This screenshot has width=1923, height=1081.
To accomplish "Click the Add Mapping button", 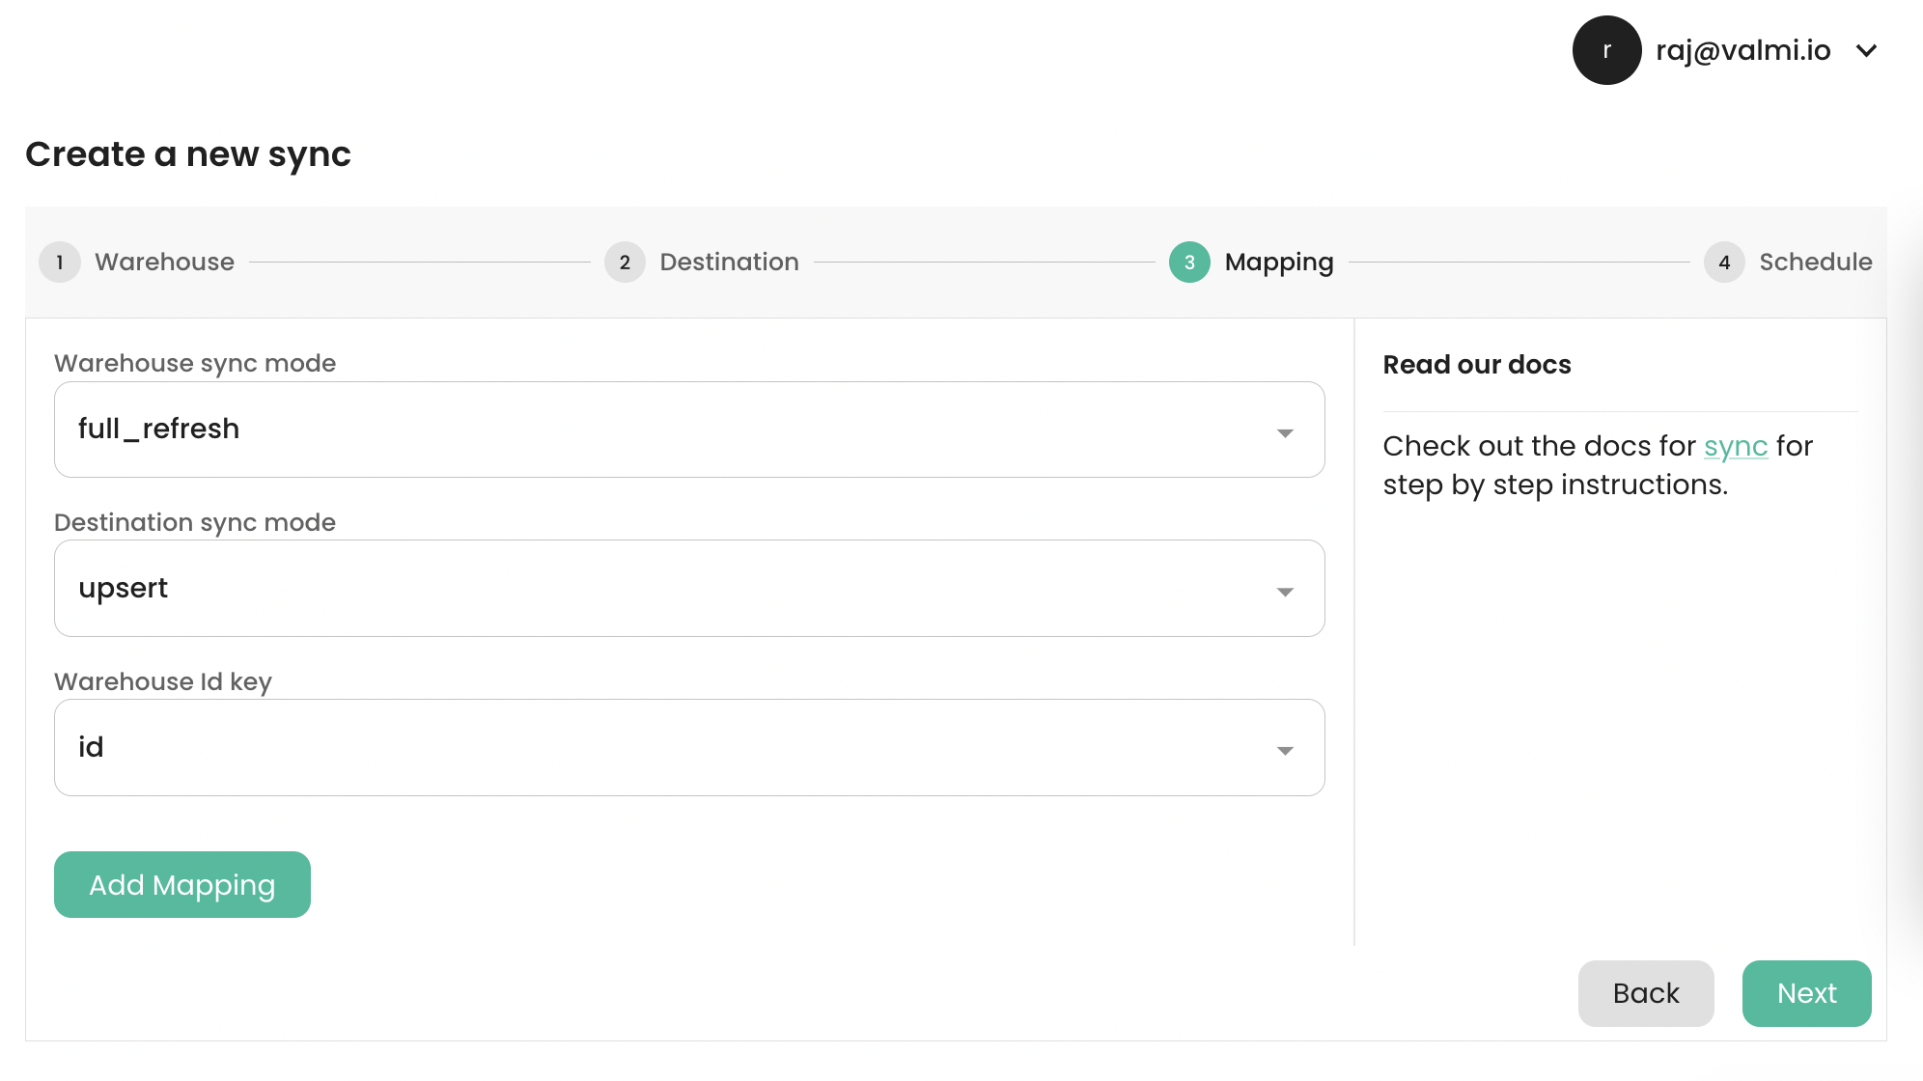I will [x=181, y=883].
